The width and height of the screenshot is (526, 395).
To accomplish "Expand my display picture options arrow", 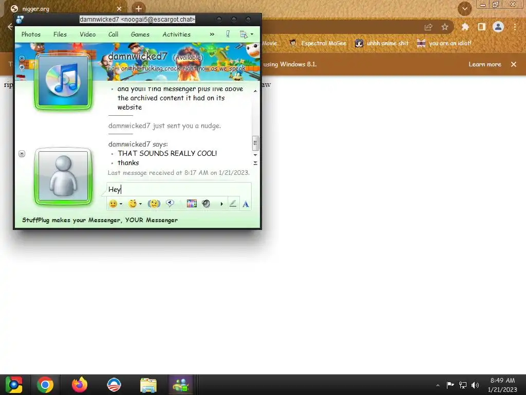I will (x=22, y=153).
